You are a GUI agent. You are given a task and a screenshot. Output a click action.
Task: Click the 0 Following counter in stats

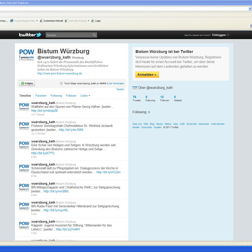click(x=150, y=98)
